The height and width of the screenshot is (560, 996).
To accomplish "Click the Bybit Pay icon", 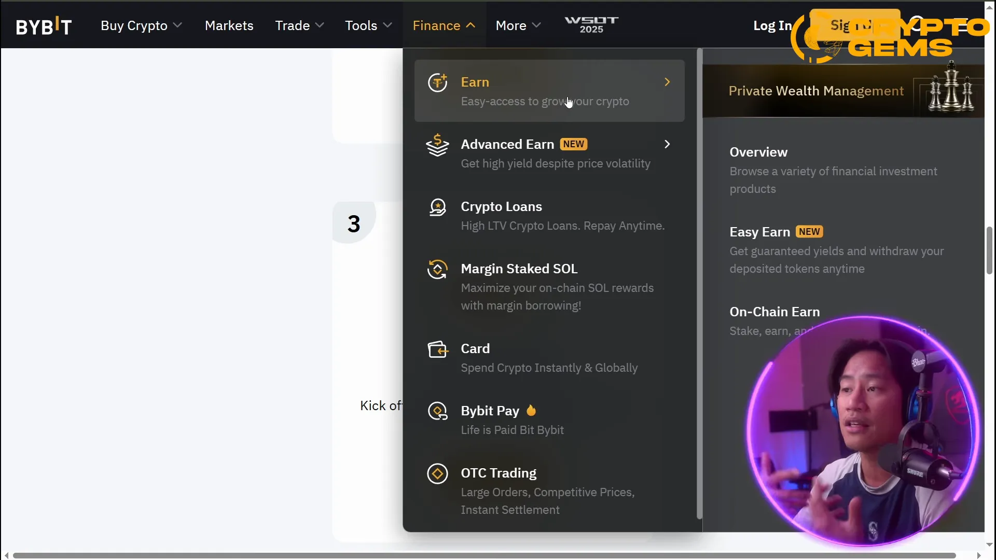I will (437, 411).
